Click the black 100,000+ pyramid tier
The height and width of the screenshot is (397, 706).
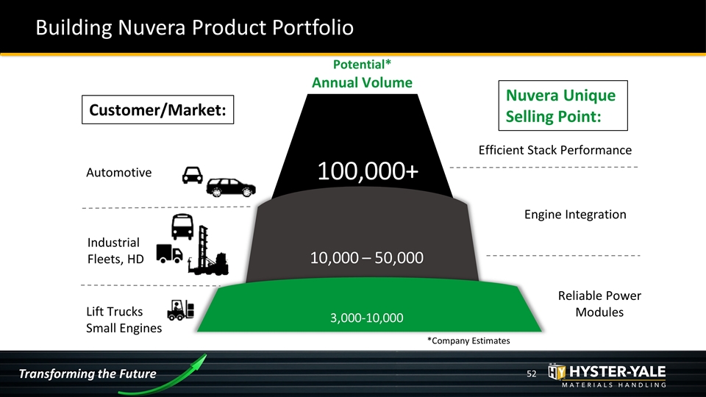pos(363,146)
